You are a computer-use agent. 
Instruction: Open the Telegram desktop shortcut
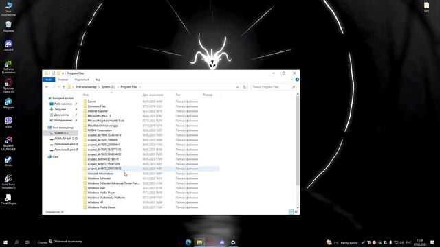coord(8,104)
